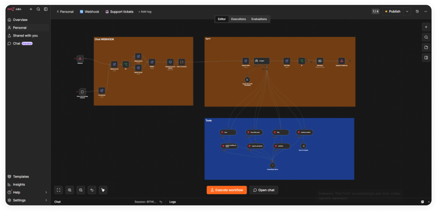Open Templates in sidebar

28,177
